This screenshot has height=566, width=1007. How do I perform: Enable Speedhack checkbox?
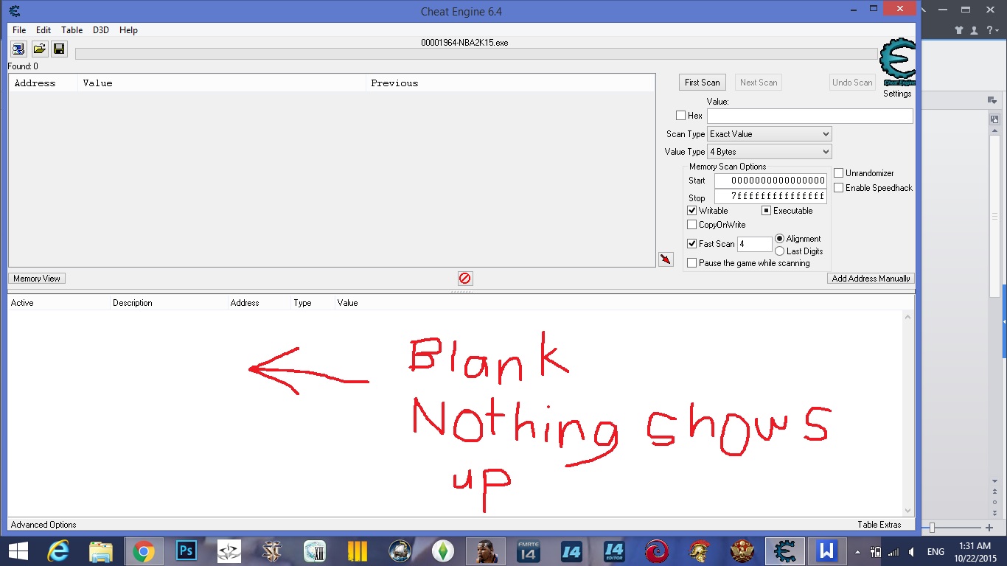click(839, 188)
